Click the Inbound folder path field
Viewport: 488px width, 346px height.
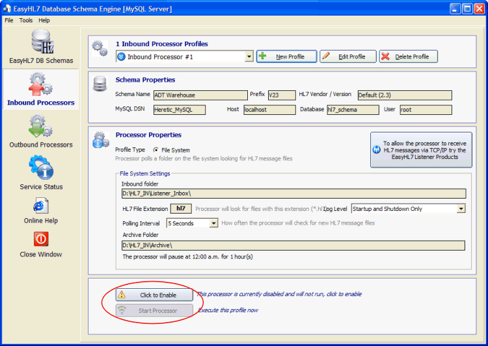294,193
